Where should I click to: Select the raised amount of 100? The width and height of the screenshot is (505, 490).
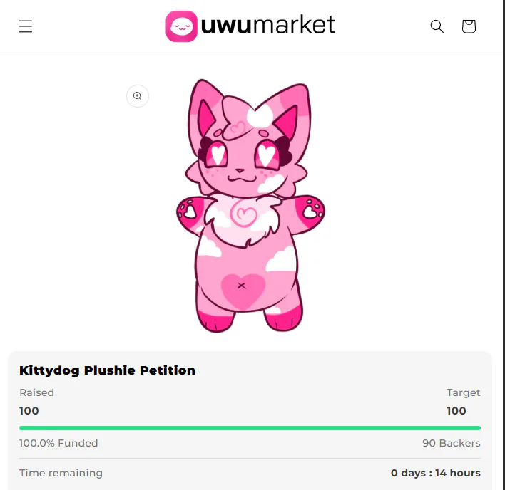coord(29,411)
